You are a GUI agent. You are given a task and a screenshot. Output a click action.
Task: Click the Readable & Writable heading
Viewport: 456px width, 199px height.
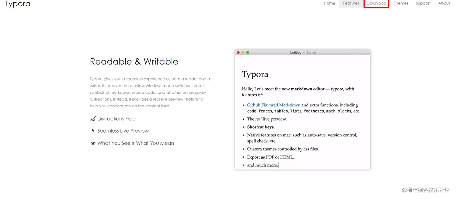pyautogui.click(x=134, y=62)
